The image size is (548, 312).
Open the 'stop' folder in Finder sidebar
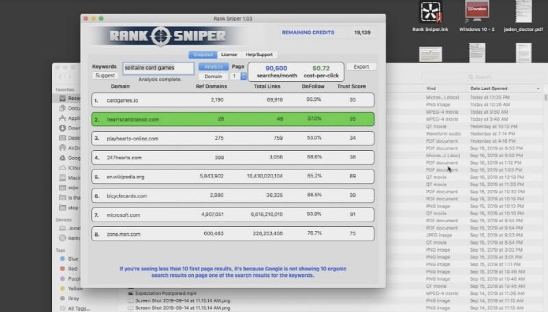point(69,207)
